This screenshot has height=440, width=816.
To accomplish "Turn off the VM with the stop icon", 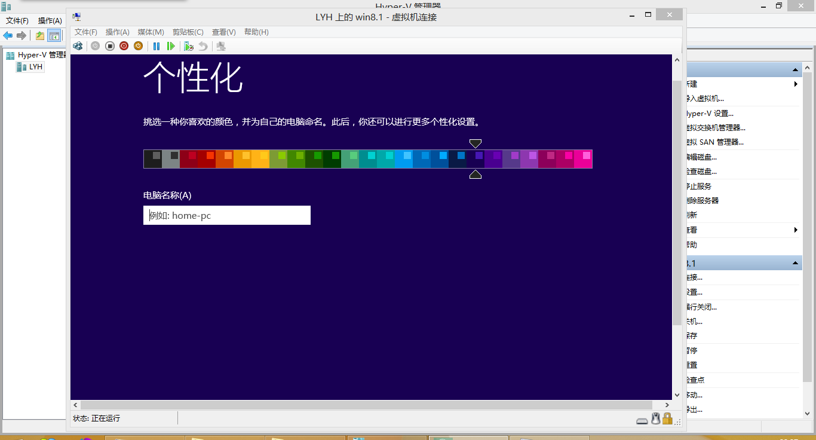I will pyautogui.click(x=110, y=46).
